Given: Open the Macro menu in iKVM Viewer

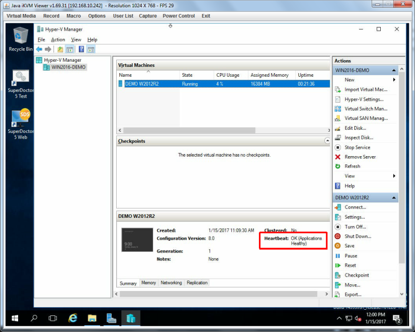Looking at the screenshot, I should coord(74,16).
